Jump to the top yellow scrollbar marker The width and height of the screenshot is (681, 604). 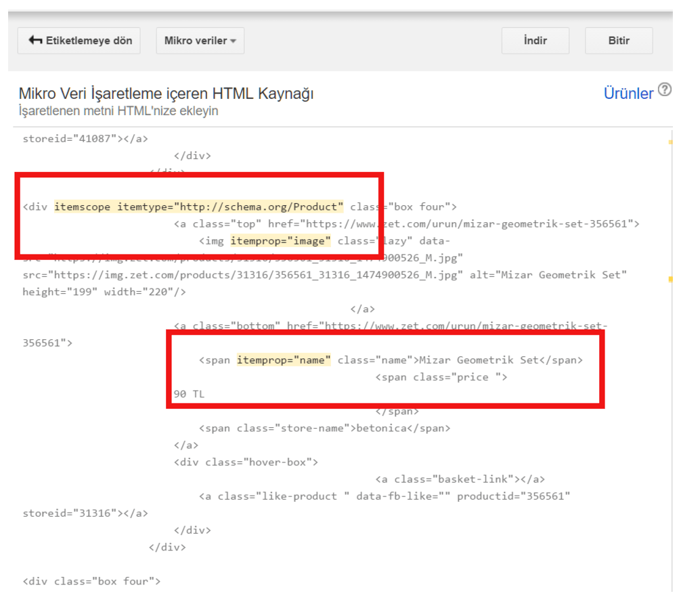pyautogui.click(x=670, y=142)
